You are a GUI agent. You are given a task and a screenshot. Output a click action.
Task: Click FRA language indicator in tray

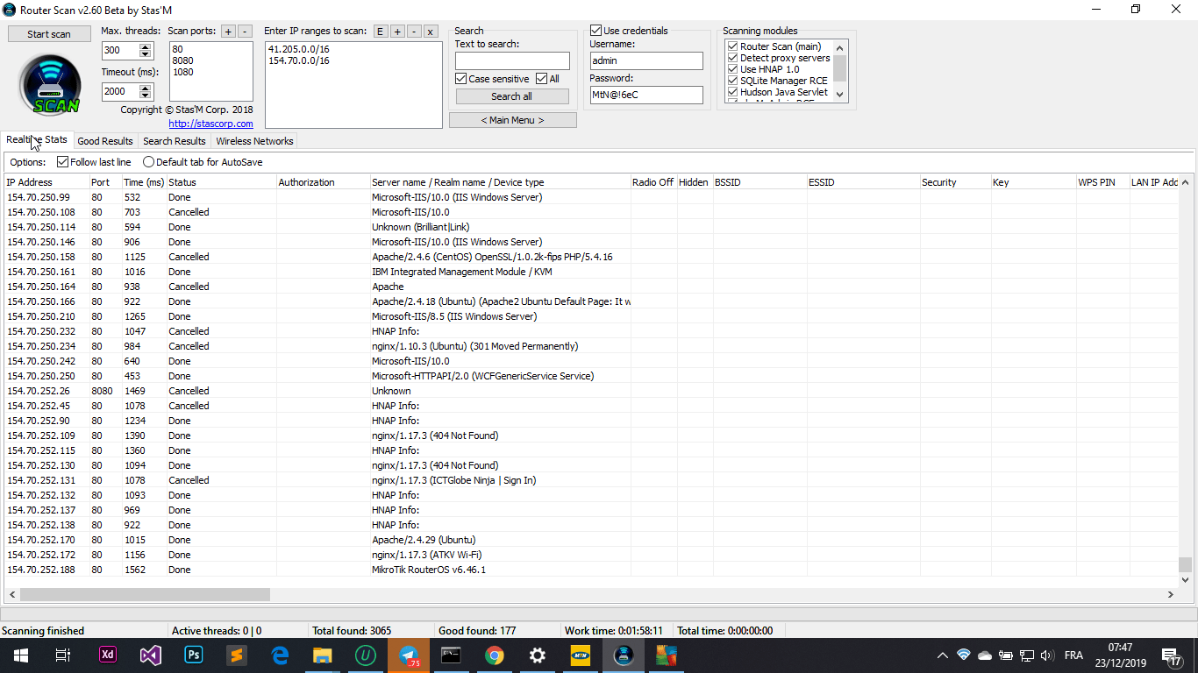(1073, 655)
